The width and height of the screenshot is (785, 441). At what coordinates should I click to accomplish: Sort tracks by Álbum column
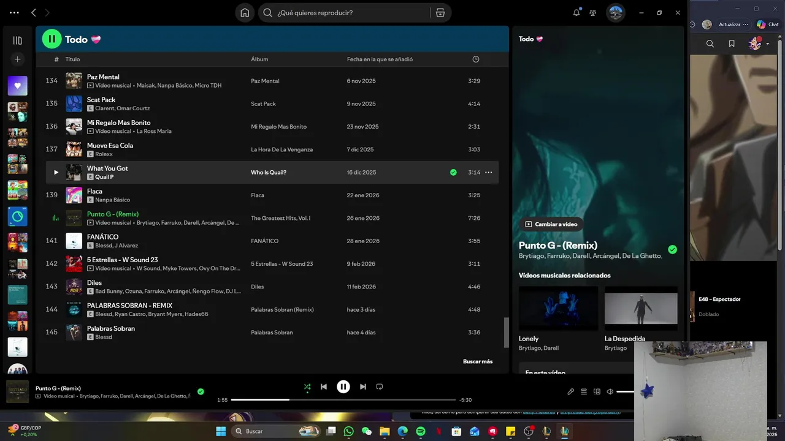tap(259, 59)
